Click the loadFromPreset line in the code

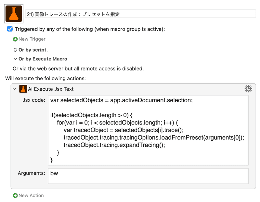(154, 138)
